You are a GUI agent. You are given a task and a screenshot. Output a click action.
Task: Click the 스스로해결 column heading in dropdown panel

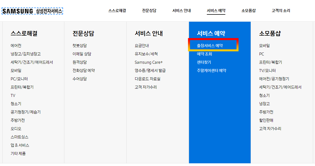point(24,33)
